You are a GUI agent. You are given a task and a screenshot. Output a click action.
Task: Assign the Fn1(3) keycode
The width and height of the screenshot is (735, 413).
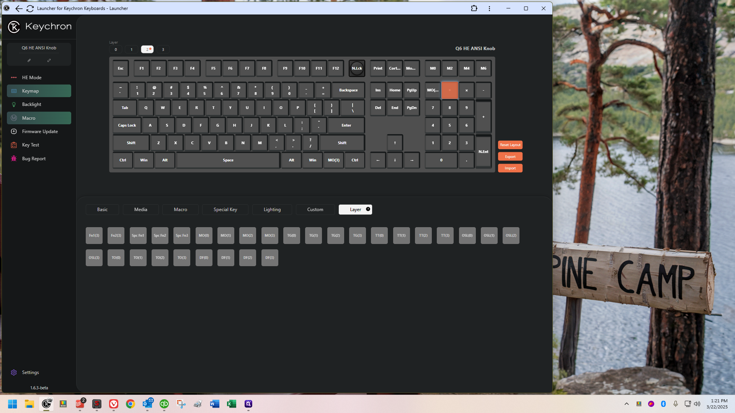(94, 236)
